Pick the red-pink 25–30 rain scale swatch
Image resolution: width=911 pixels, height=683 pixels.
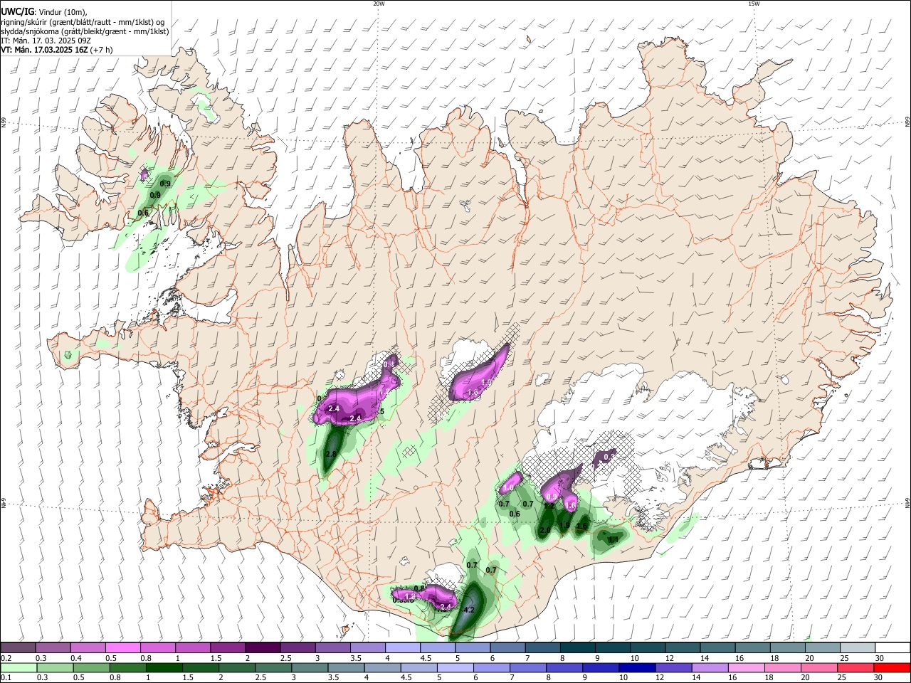tap(855, 668)
